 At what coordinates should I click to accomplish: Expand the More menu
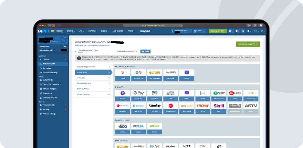(132, 31)
